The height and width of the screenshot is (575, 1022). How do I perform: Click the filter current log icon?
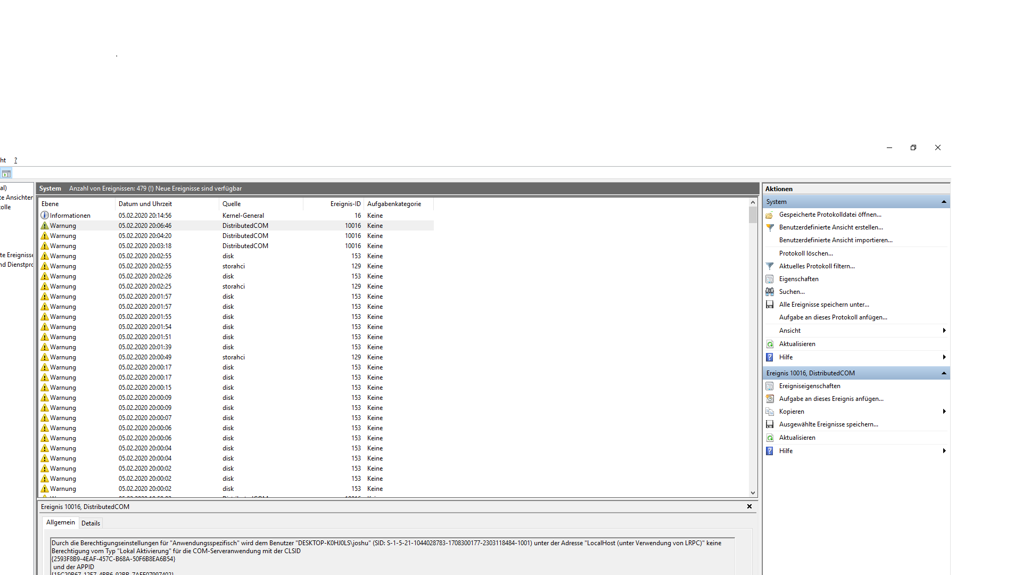point(770,266)
